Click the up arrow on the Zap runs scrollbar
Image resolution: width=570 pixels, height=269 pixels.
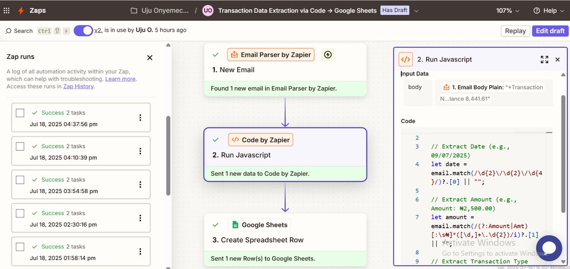[x=168, y=45]
